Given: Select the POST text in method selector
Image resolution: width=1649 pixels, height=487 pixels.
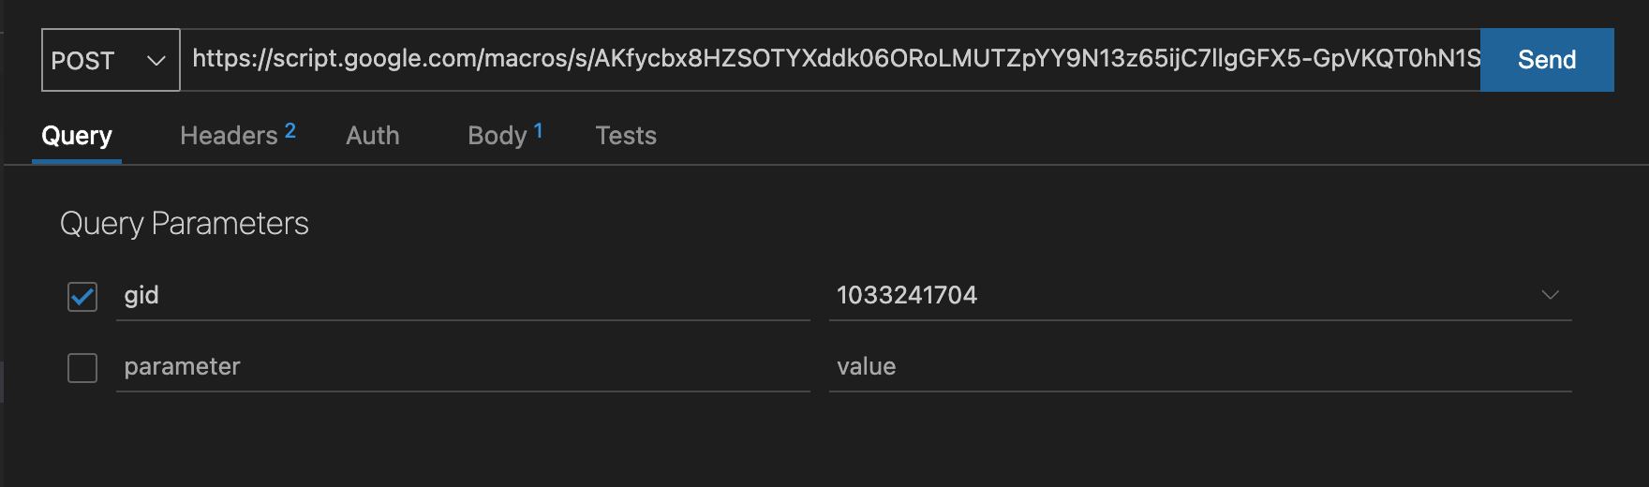Looking at the screenshot, I should pyautogui.click(x=82, y=61).
